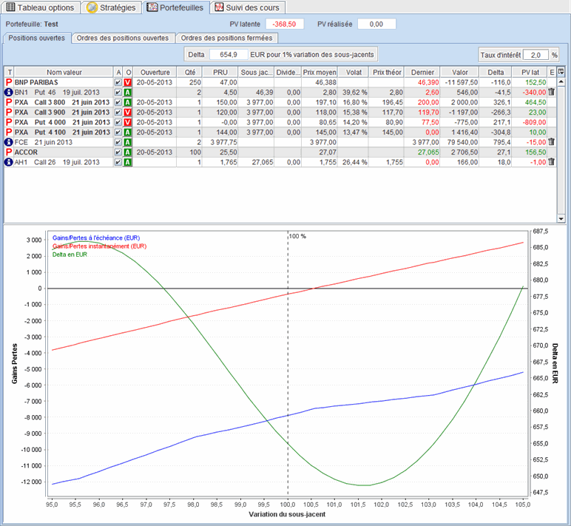Open the Suivi des cours tab

pyautogui.click(x=246, y=7)
